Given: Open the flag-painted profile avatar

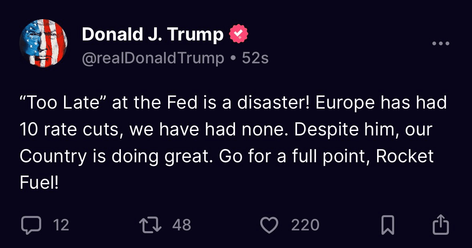Looking at the screenshot, I should coord(43,43).
